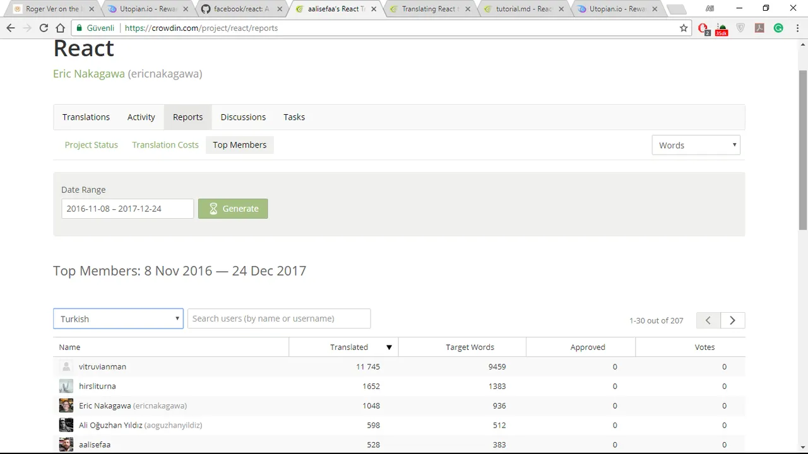Viewport: 808px width, 454px height.
Task: Open Translation Costs sub-tab
Action: [x=165, y=145]
